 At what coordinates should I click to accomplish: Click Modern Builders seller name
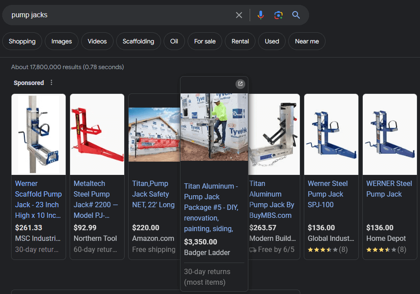point(272,238)
